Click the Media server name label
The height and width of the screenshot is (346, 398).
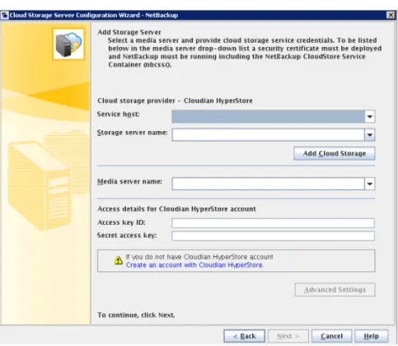click(129, 181)
